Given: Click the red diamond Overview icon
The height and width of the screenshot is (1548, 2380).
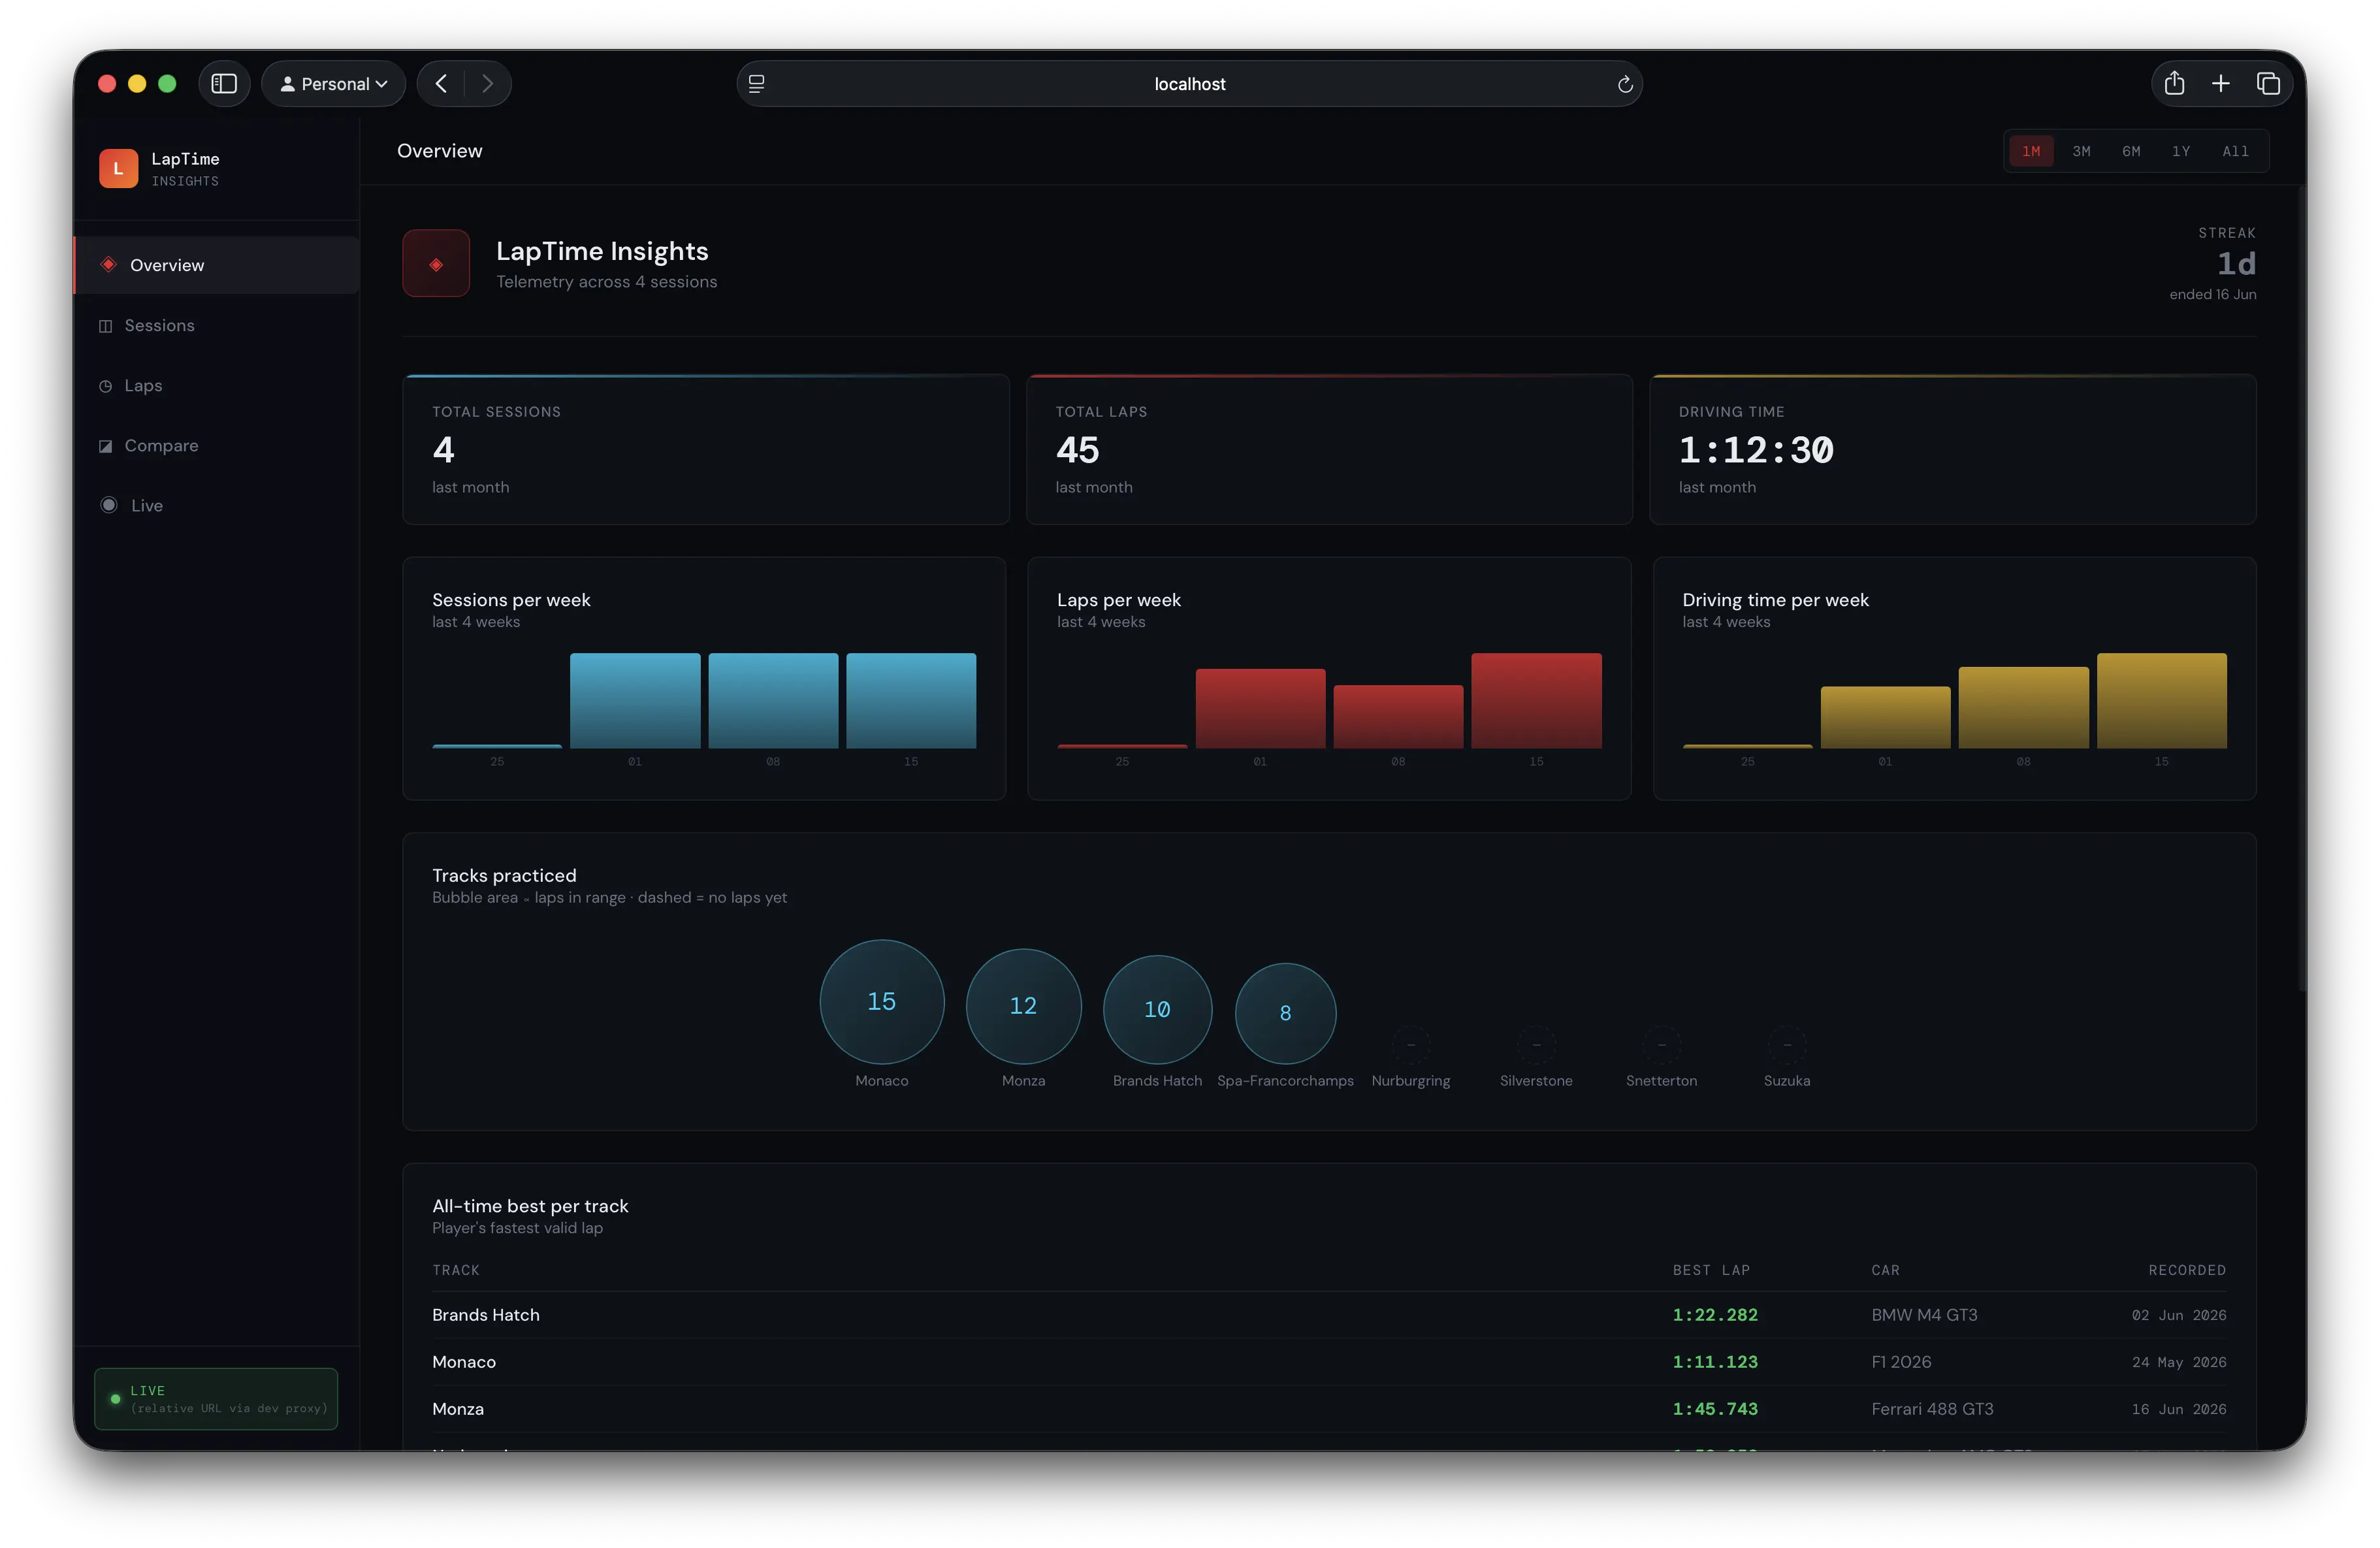Looking at the screenshot, I should [x=108, y=264].
